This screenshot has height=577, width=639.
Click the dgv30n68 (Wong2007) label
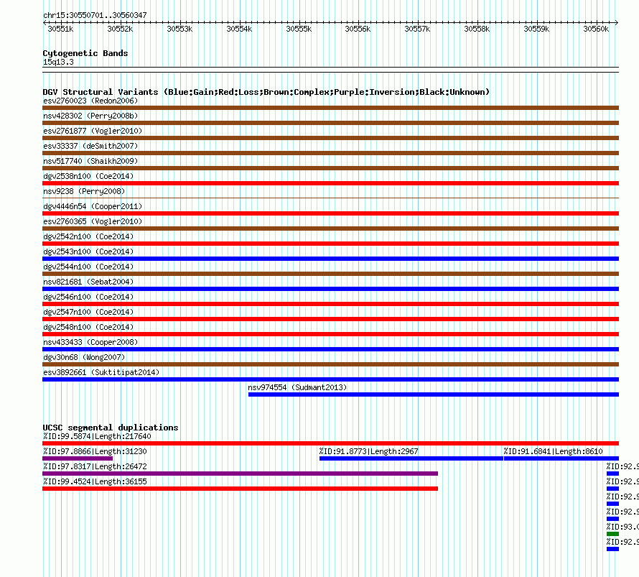click(x=84, y=357)
